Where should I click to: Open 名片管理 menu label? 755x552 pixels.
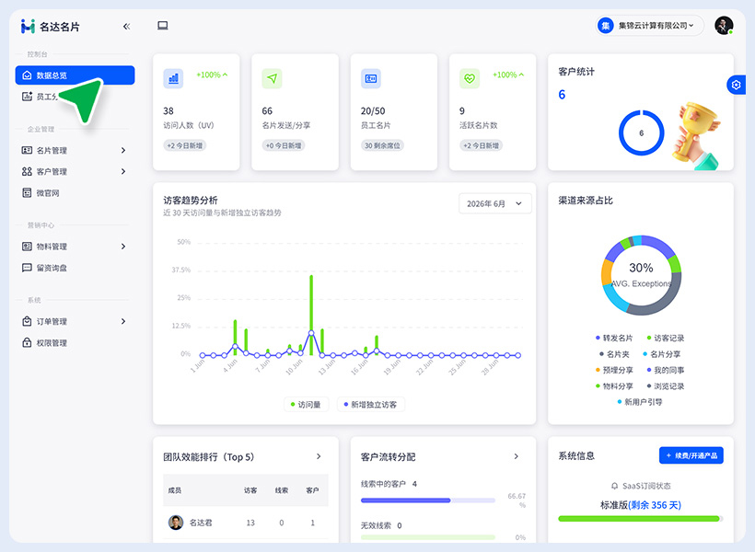coord(52,151)
